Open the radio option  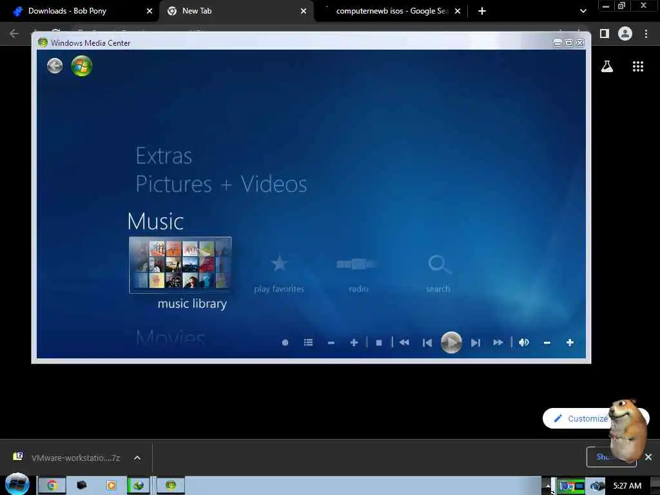(358, 273)
